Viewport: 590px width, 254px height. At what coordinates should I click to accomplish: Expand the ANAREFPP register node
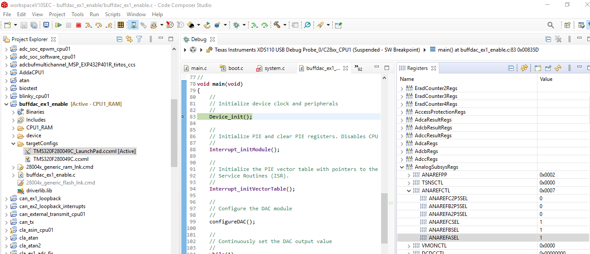tap(409, 175)
